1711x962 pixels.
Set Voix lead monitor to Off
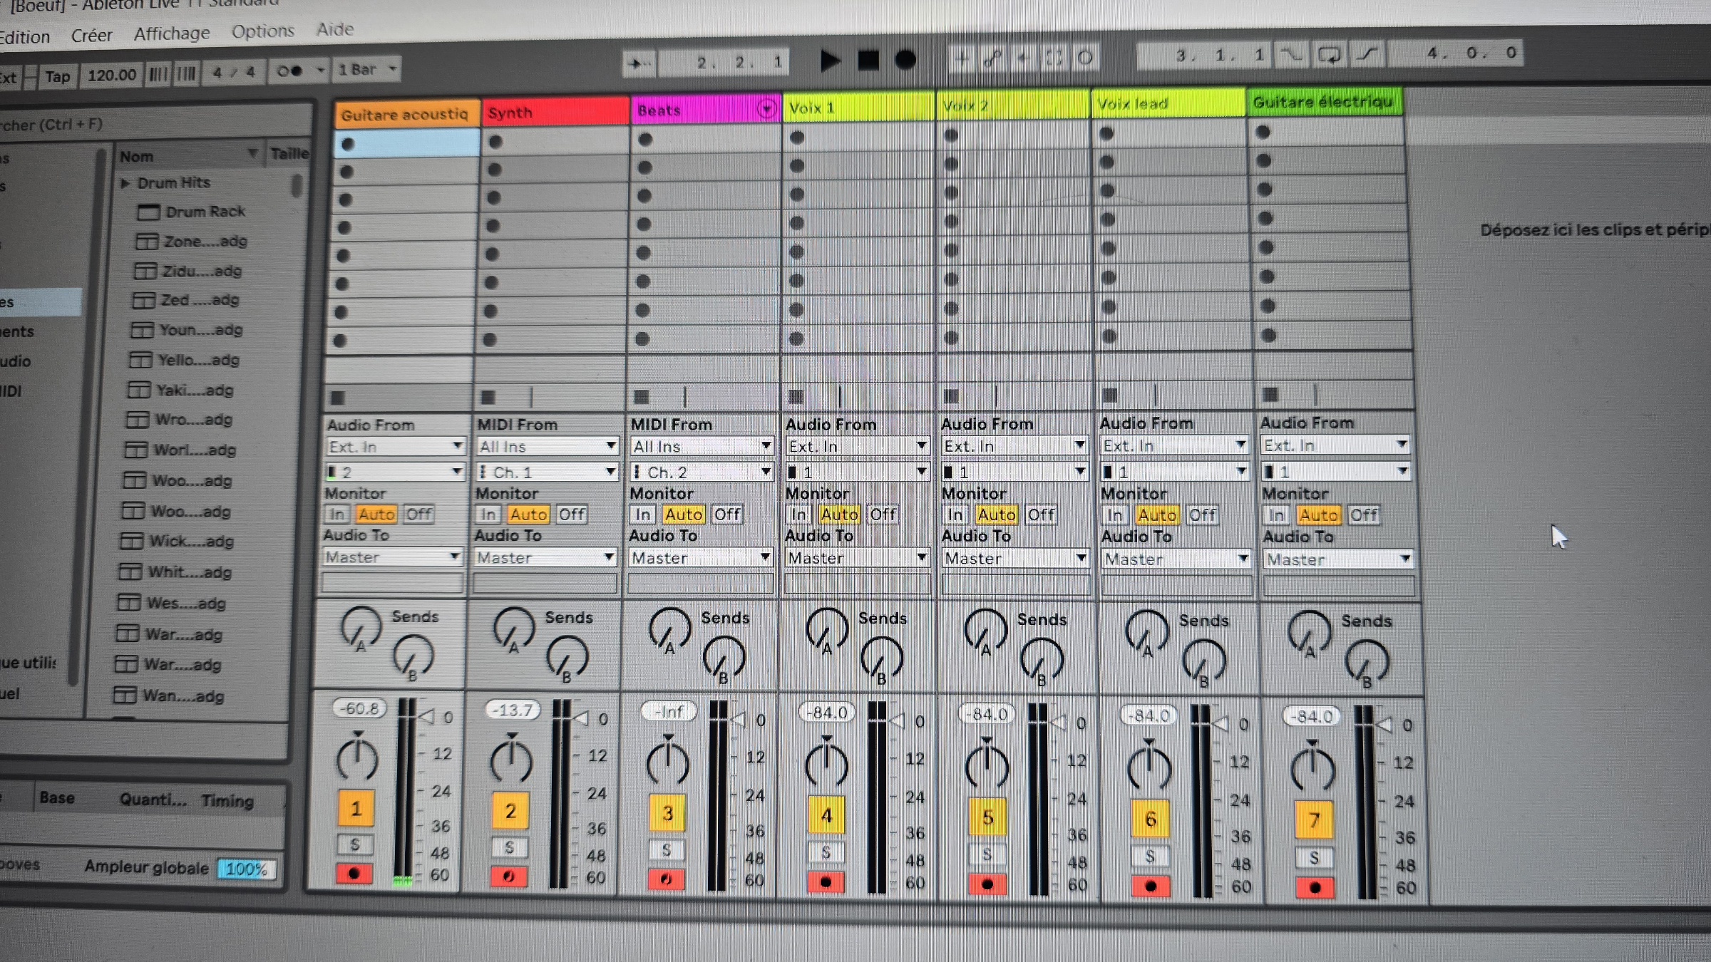(1202, 515)
